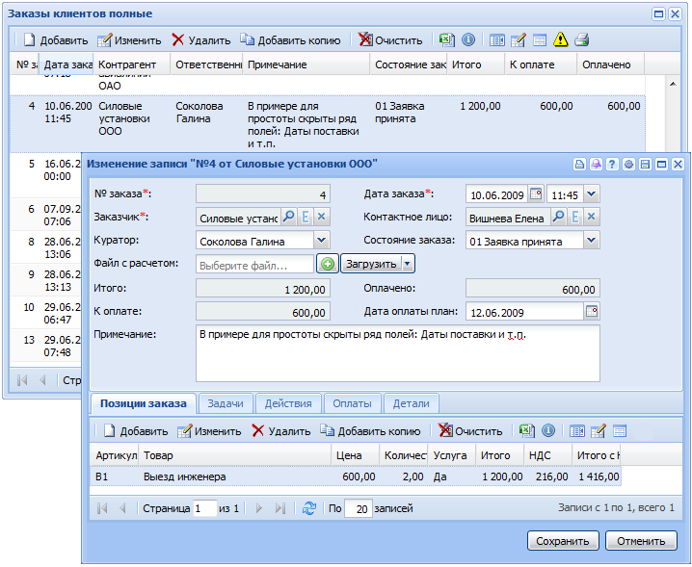This screenshot has height=567, width=692.
Task: Click the form view icon in the positions toolbar
Action: pos(620,431)
